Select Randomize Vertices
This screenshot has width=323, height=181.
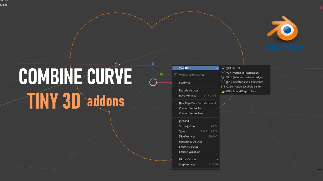[196, 142]
